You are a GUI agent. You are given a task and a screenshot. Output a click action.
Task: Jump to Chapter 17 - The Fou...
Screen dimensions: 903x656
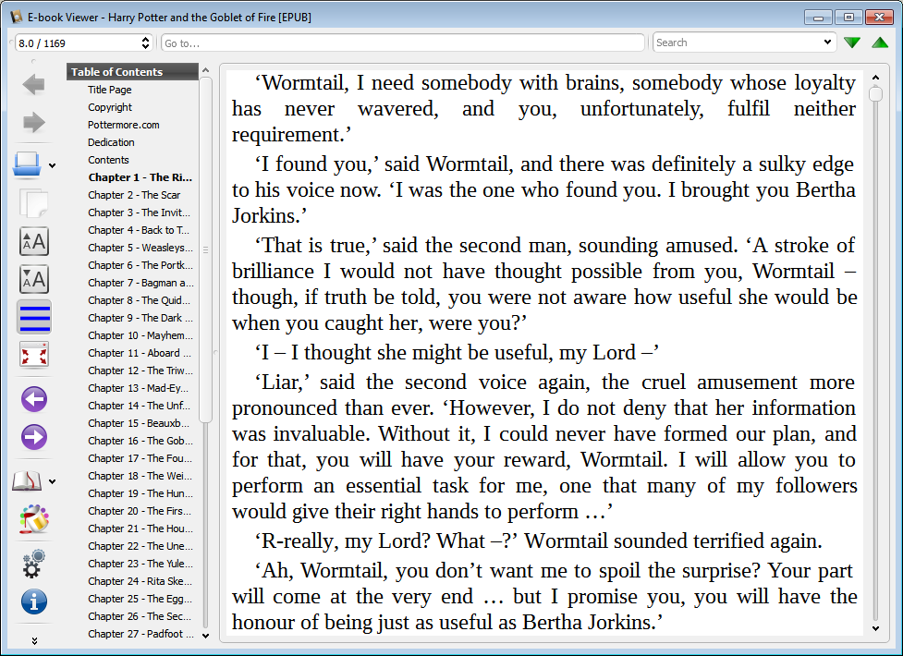click(140, 458)
